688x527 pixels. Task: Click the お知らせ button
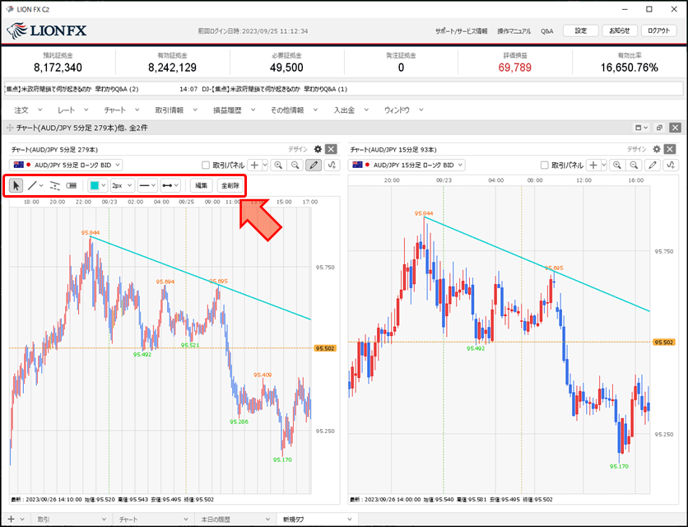[620, 30]
